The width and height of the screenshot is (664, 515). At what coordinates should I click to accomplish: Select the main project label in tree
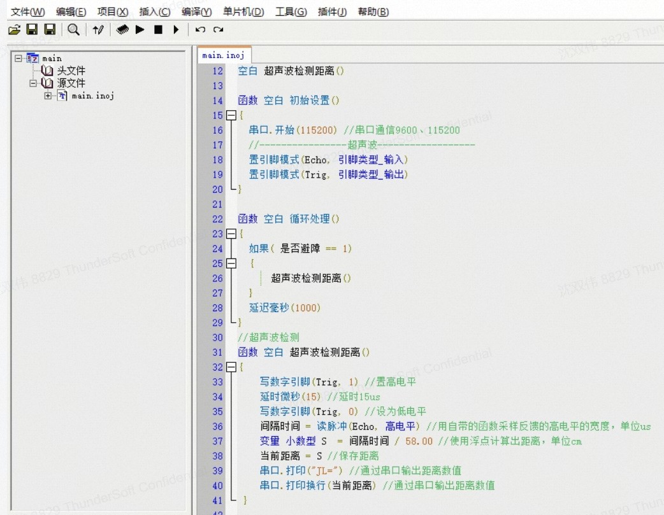pyautogui.click(x=52, y=59)
